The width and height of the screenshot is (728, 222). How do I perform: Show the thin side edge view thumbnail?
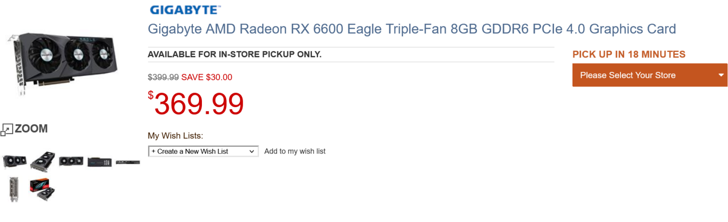(128, 162)
